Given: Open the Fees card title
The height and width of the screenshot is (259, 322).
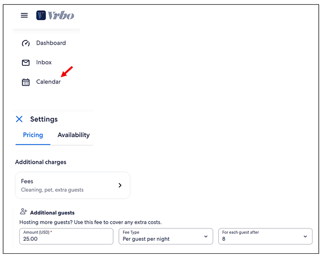Looking at the screenshot, I should click(27, 181).
